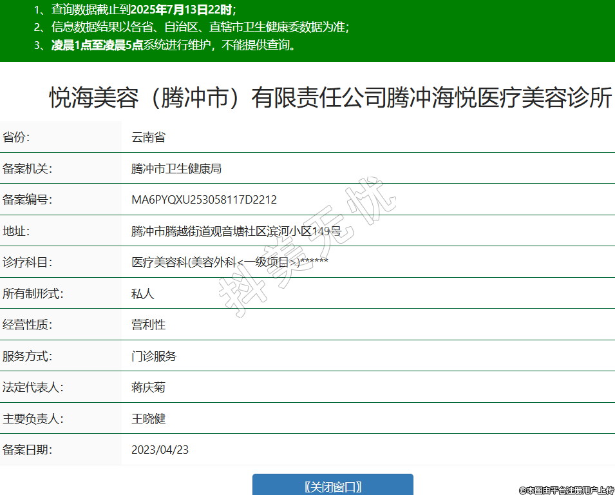The width and height of the screenshot is (615, 495).
Task: Click the 主要负责人 row label
Action: [33, 419]
